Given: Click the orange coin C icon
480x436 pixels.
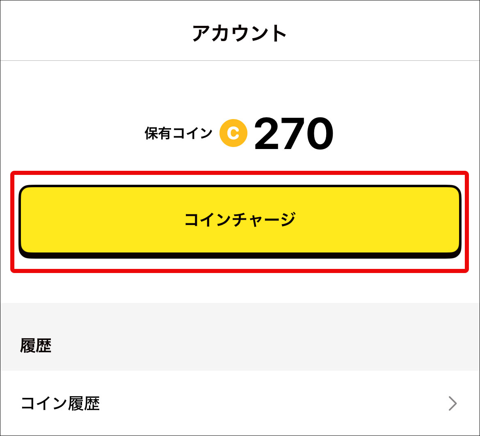Looking at the screenshot, I should click(x=233, y=133).
